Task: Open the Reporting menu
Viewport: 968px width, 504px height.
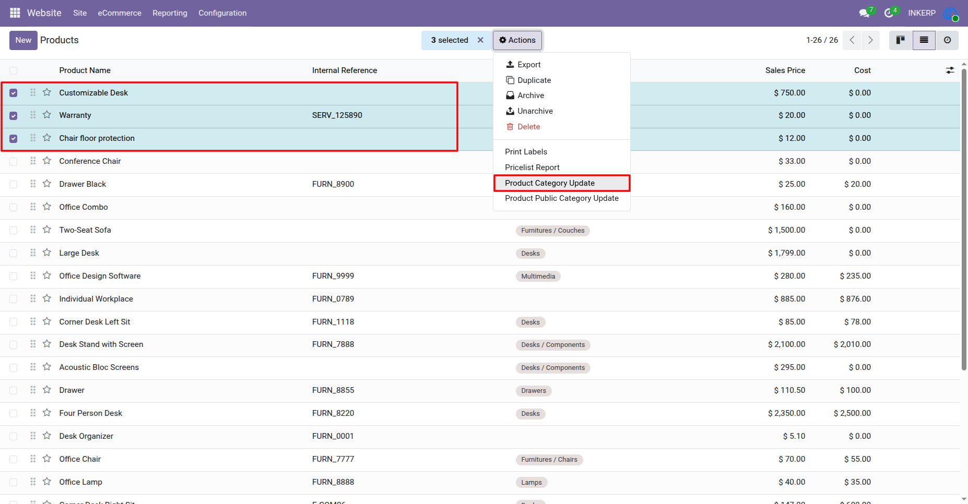Action: pos(170,13)
